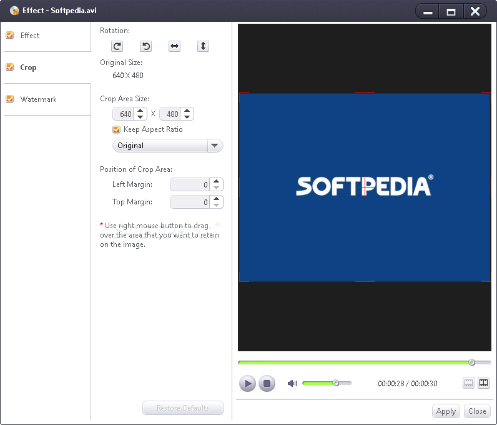Switch to split comparison preview mode
497x425 pixels.
[484, 383]
